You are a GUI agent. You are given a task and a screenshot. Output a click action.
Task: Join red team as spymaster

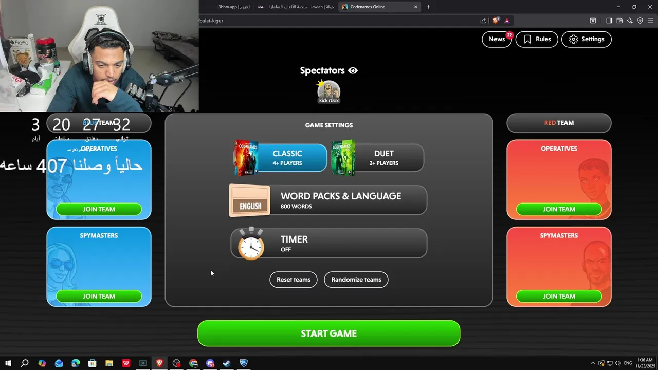pos(559,296)
